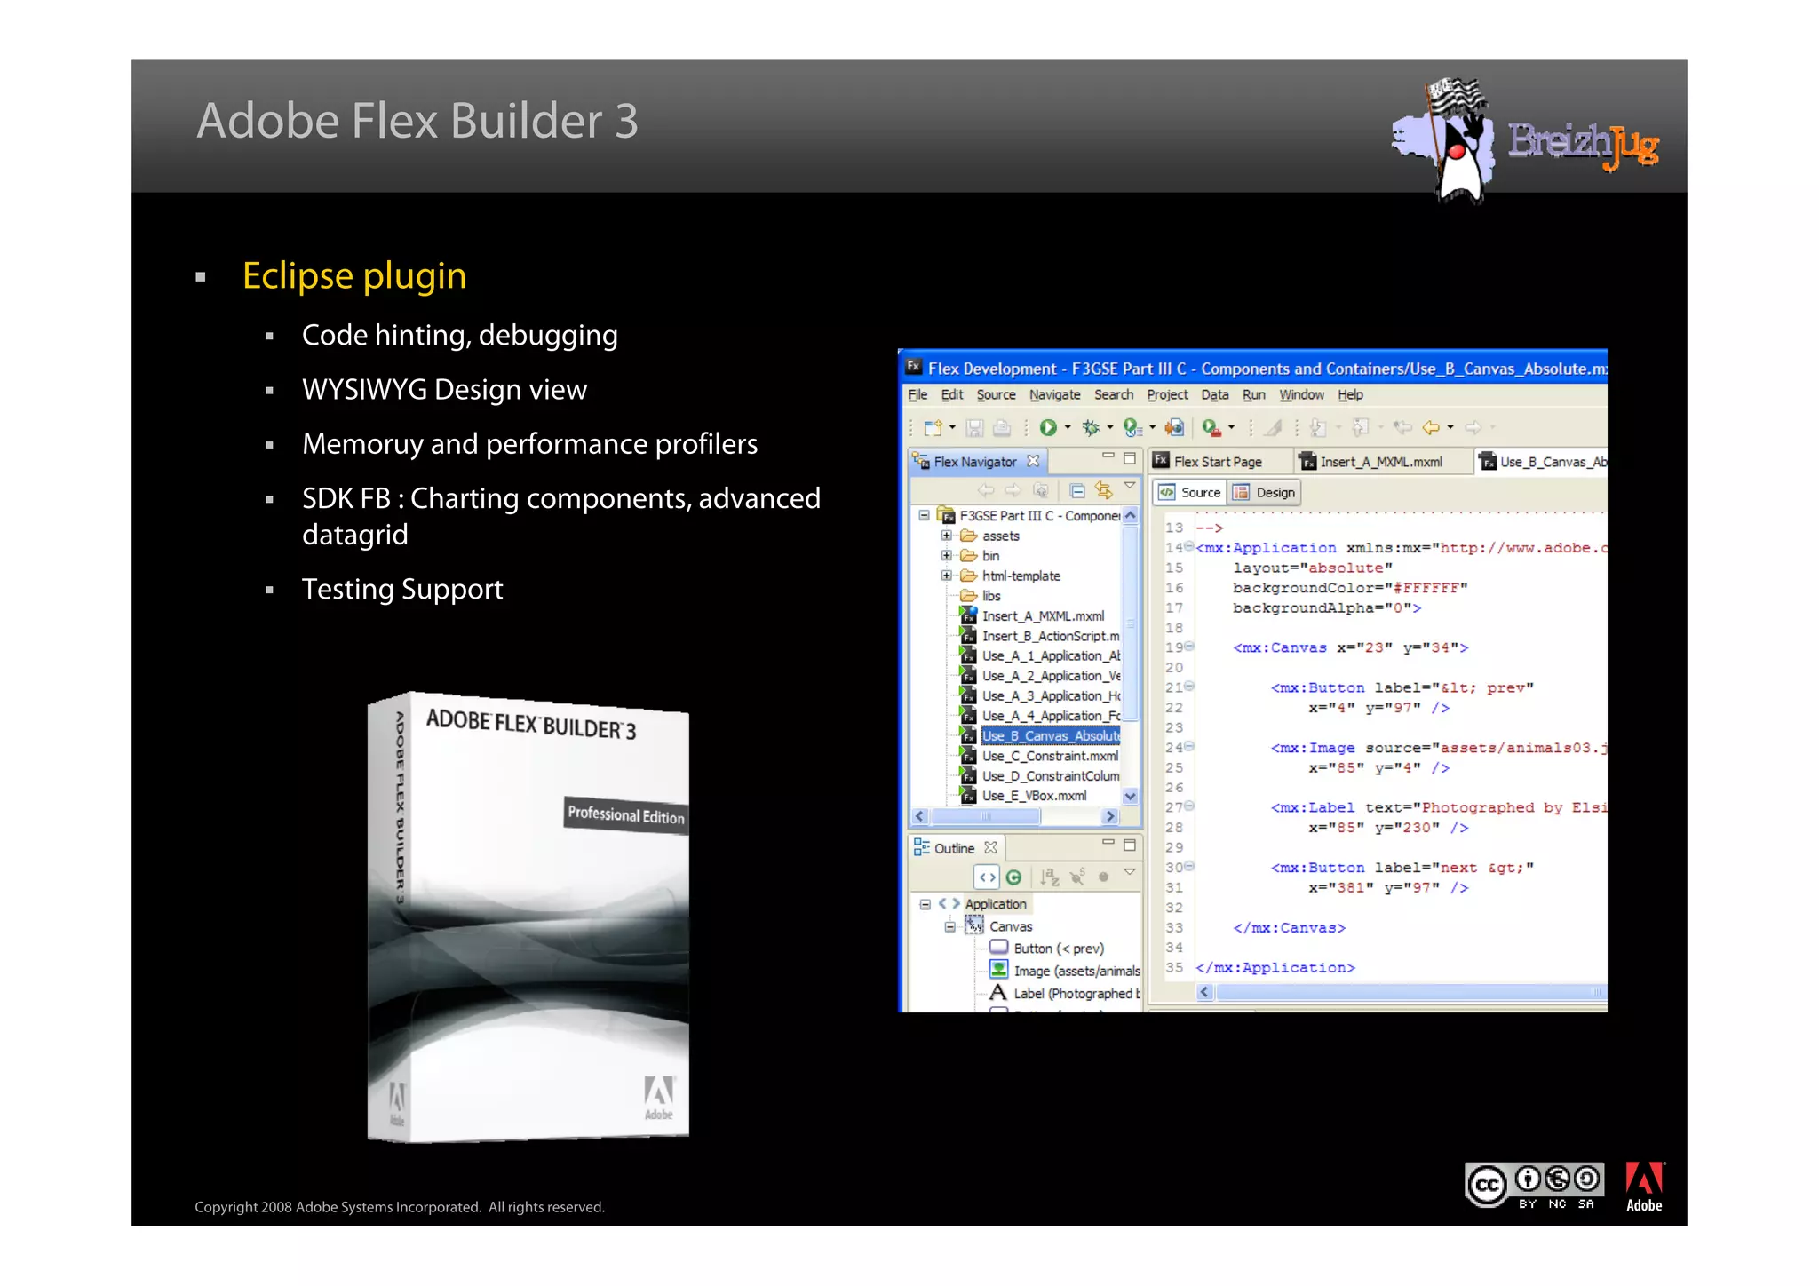Click the alphabetical sort icon in Outline
Image resolution: width=1819 pixels, height=1286 pixels.
pos(1050,877)
